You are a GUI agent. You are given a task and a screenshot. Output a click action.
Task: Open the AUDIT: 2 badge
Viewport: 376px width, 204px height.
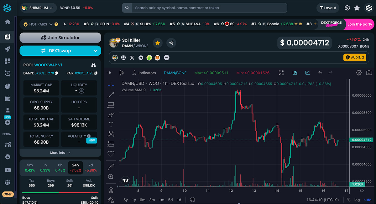coord(355,58)
